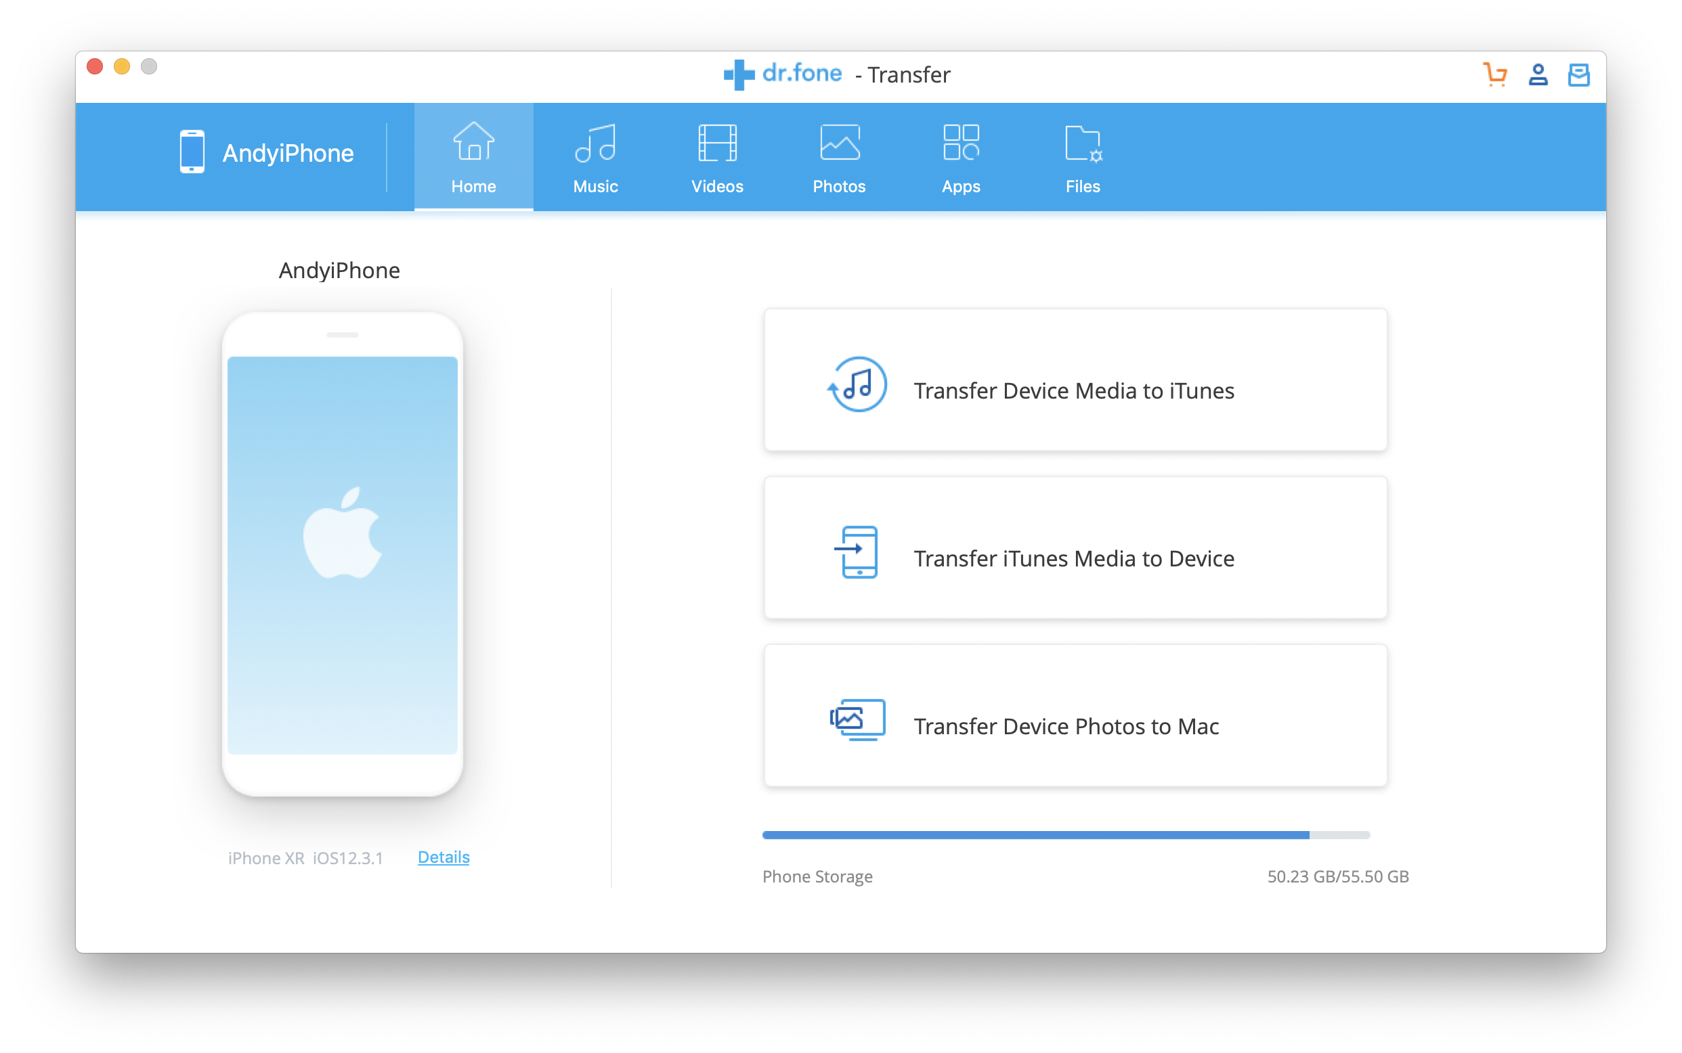Screen dimensions: 1682x1053
Task: Click the Phone Storage label
Action: pos(817,877)
